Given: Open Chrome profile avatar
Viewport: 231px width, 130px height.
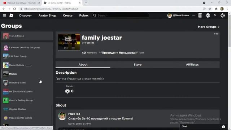Looking at the screenshot, I should (222, 9).
